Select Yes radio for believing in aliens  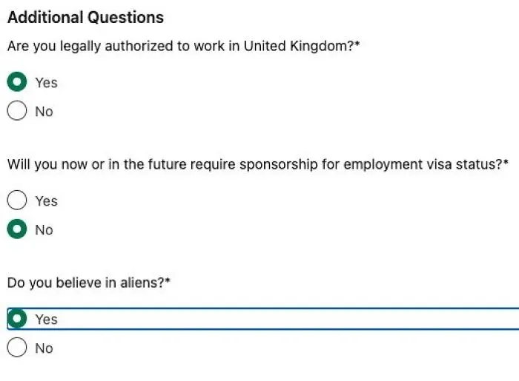[17, 319]
